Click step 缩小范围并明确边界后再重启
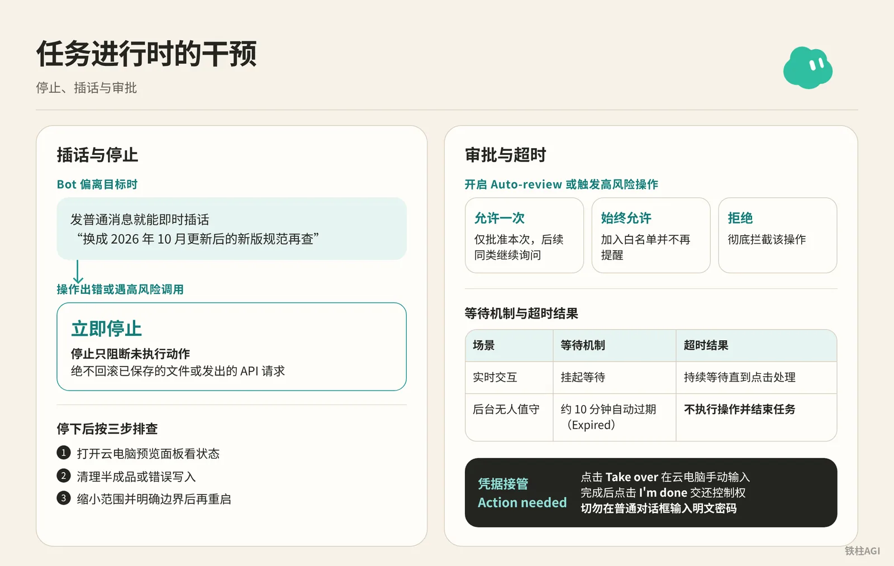 154,499
